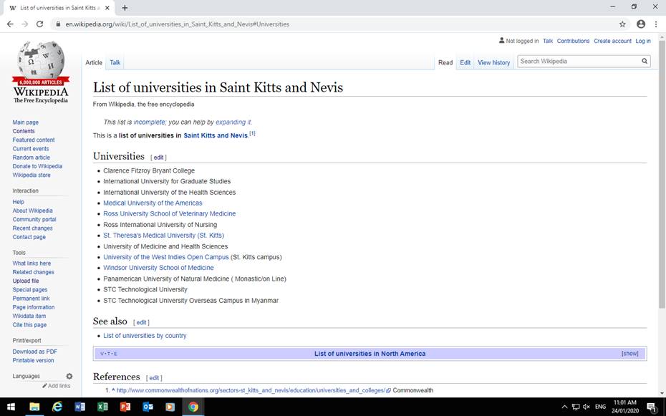Click the search magnifier icon
Viewport: 666px width, 416px height.
click(645, 61)
